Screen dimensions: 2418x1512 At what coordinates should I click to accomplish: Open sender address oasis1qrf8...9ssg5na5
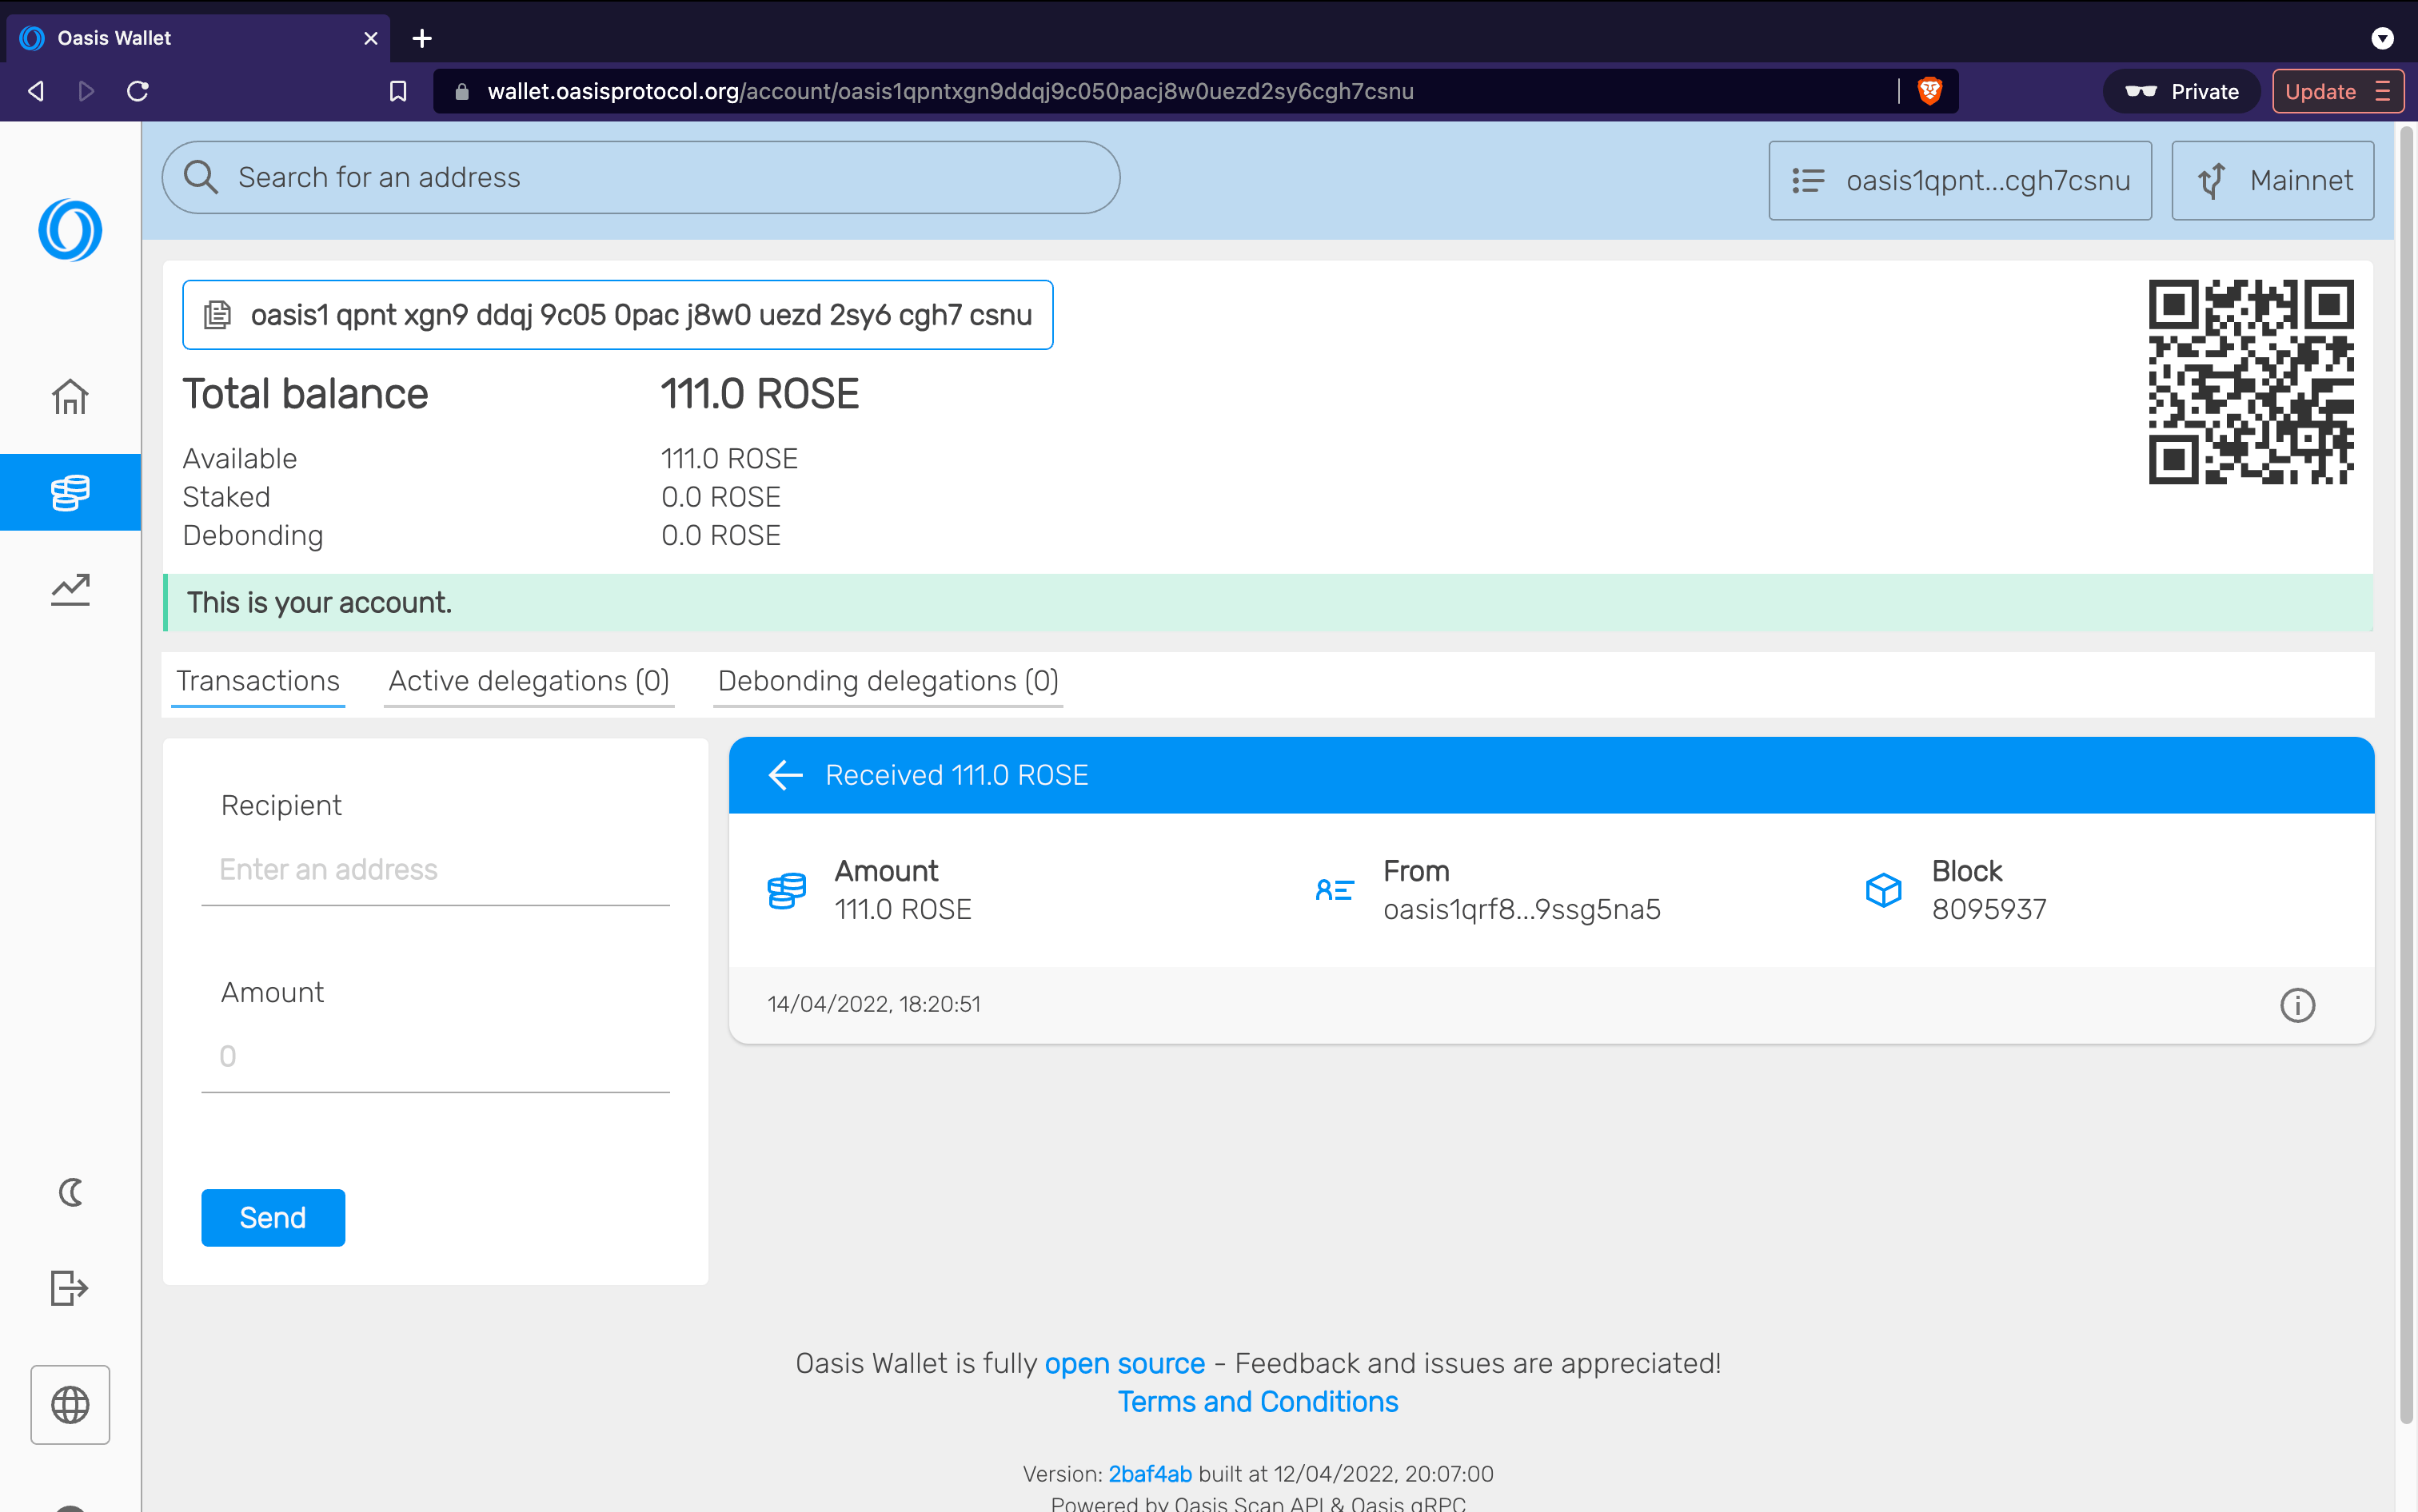(1522, 909)
